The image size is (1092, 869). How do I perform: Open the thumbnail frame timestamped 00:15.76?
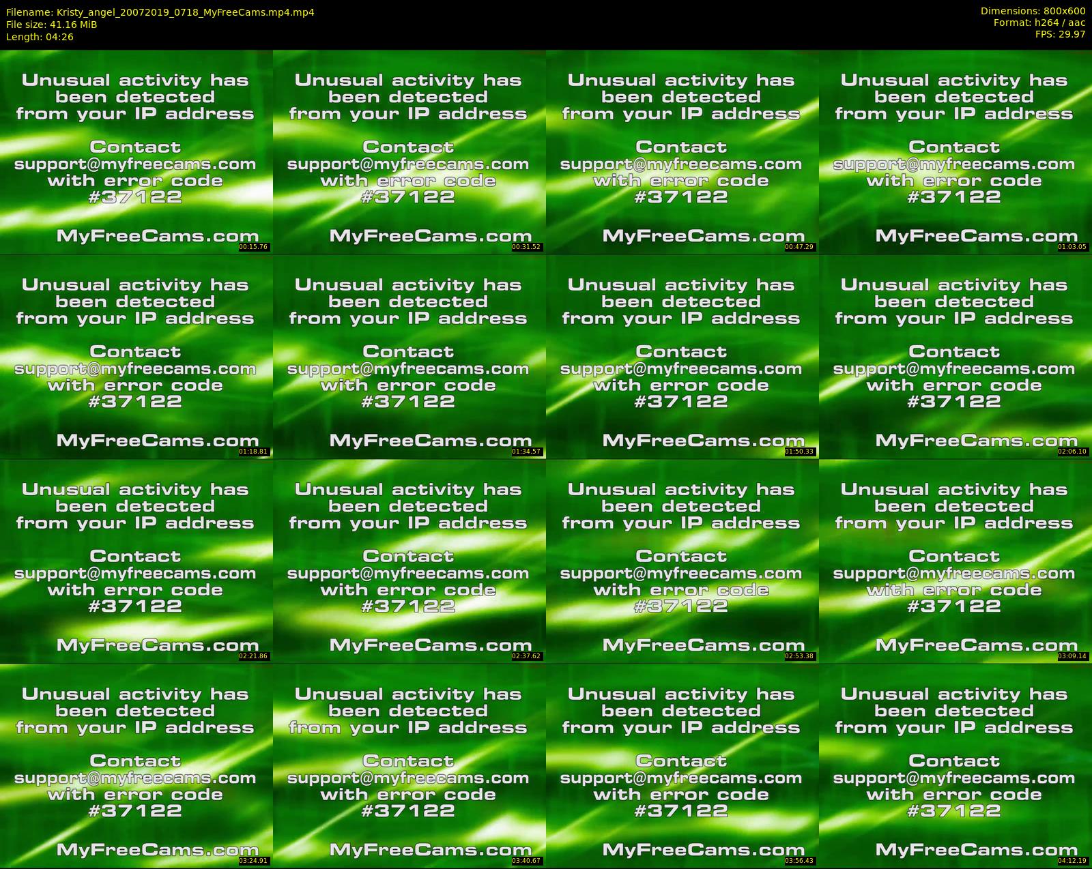click(x=136, y=151)
